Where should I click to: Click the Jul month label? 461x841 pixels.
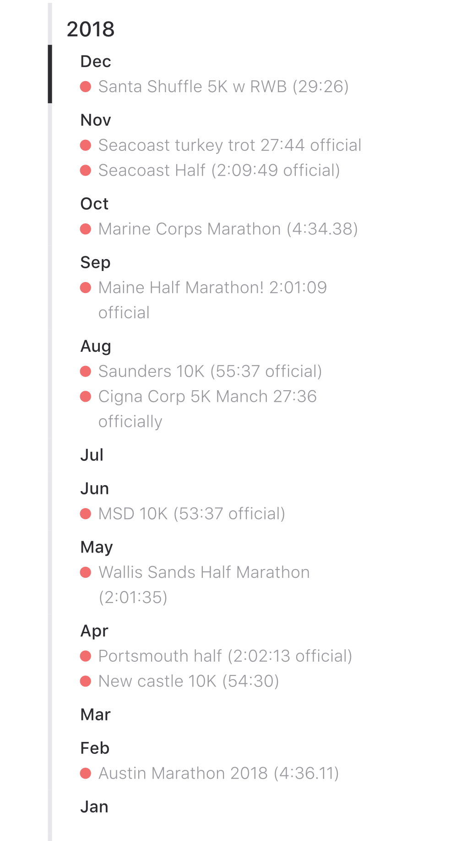[x=92, y=455]
